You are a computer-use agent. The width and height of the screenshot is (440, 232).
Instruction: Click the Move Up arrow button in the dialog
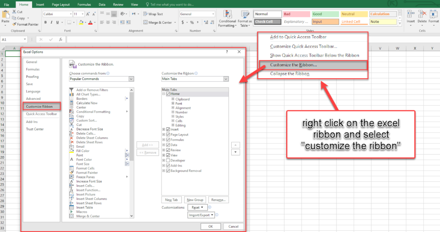click(235, 145)
